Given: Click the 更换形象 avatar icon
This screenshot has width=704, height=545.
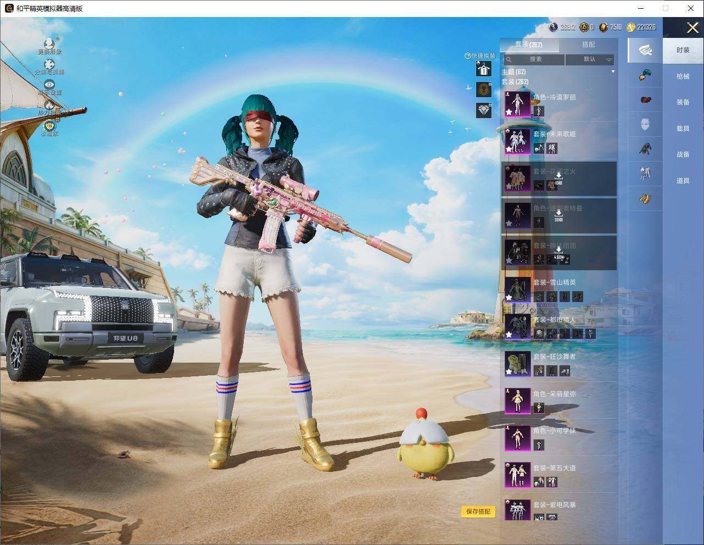Looking at the screenshot, I should pyautogui.click(x=49, y=43).
